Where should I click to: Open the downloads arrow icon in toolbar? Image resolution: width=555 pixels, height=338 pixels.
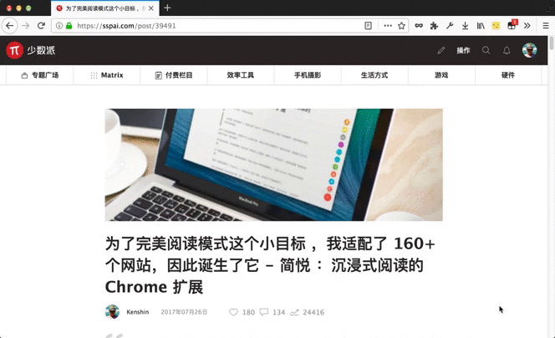[465, 25]
